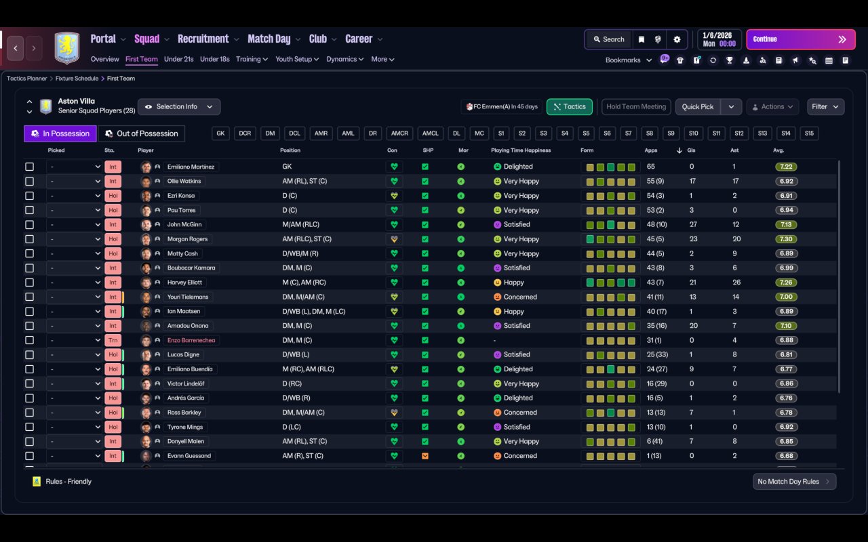Open the Search field
The height and width of the screenshot is (542, 868).
pyautogui.click(x=608, y=39)
